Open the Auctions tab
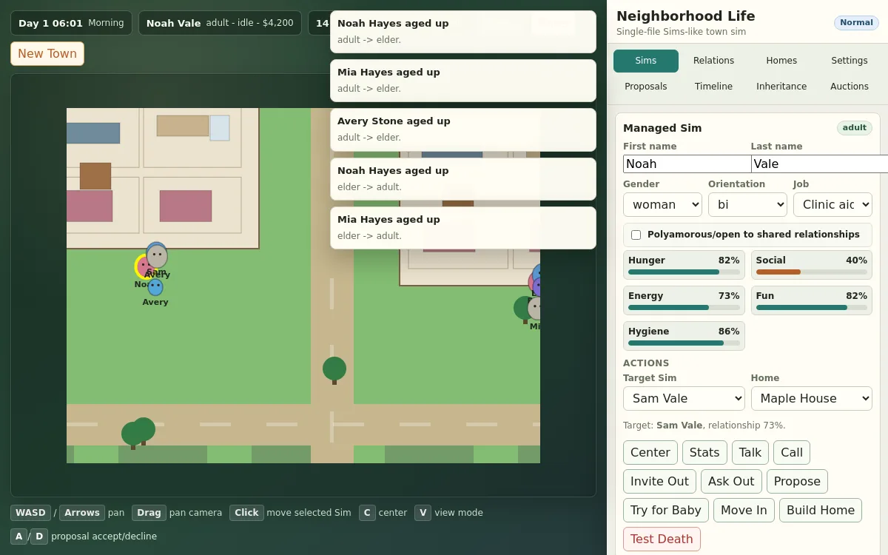888x555 pixels. coord(850,87)
